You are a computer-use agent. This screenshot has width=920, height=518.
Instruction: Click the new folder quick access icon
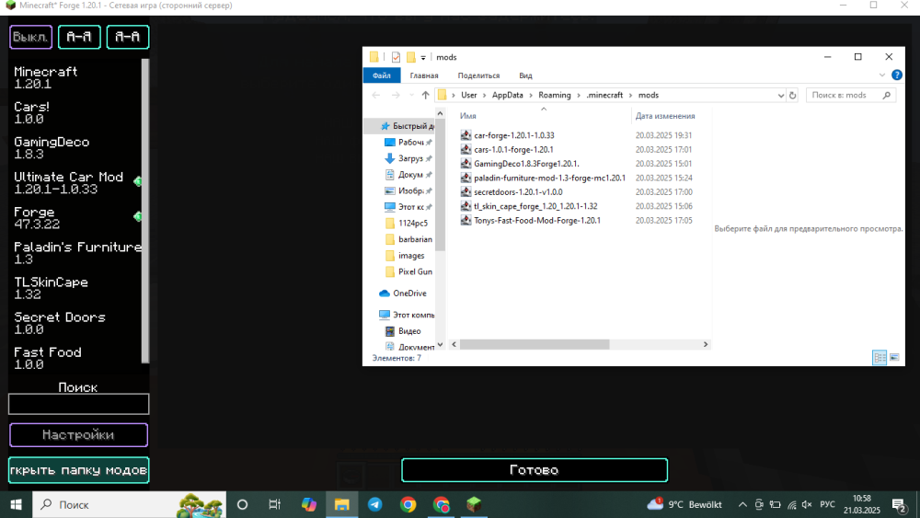(410, 57)
